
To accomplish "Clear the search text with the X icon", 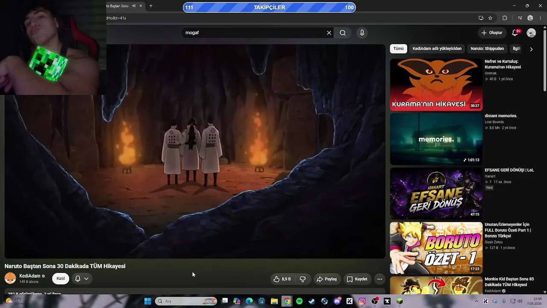I will click(329, 33).
